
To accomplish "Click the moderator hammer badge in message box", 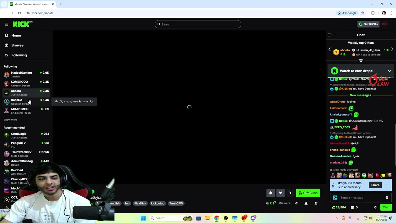I will tap(335, 198).
